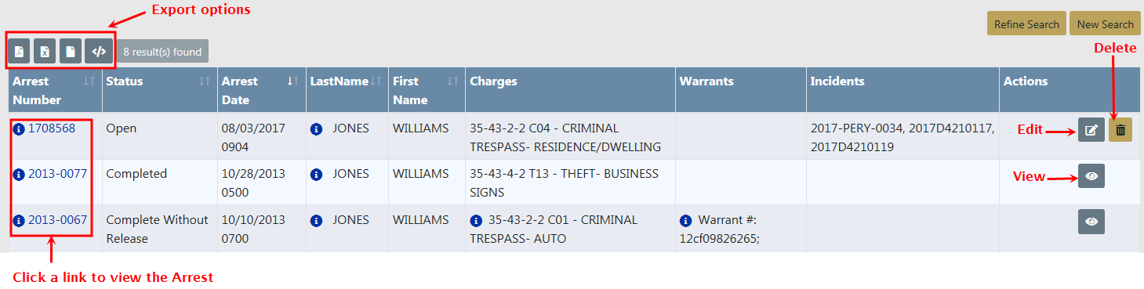The height and width of the screenshot is (289, 1144).
Task: Export results as PDF
Action: click(x=19, y=52)
